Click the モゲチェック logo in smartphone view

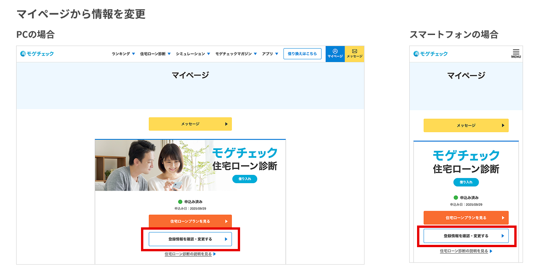[x=430, y=54]
